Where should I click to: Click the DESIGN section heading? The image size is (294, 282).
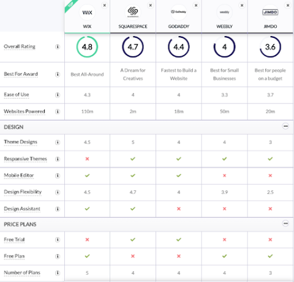tap(13, 127)
